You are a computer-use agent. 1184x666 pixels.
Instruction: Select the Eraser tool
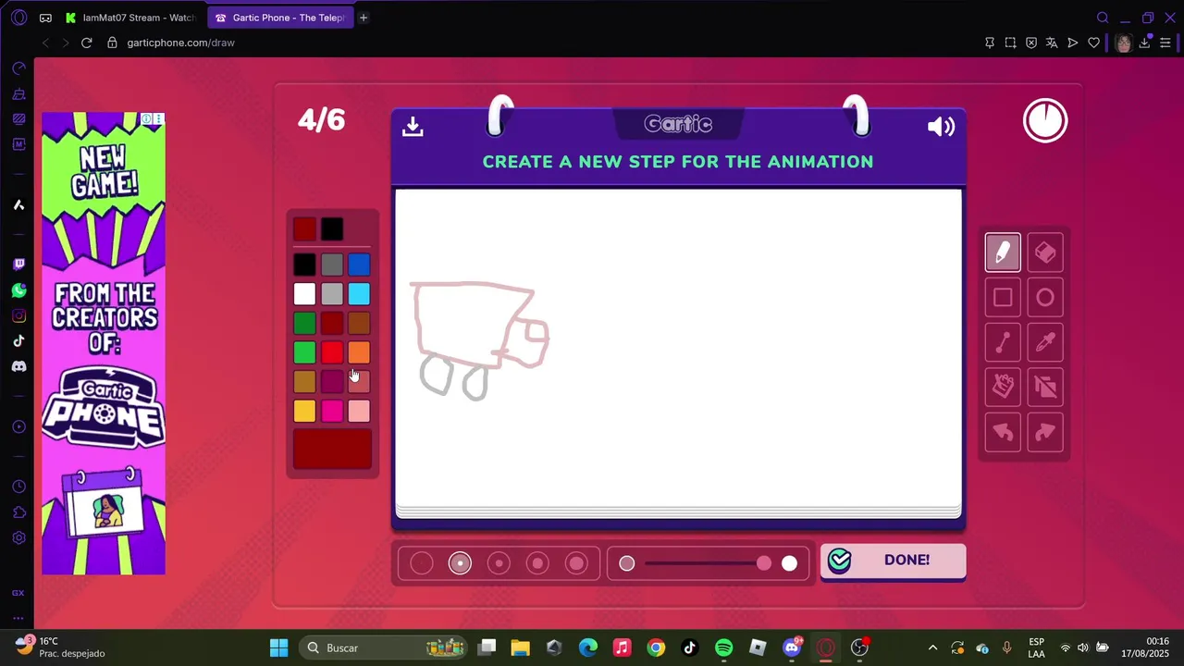click(x=1045, y=253)
